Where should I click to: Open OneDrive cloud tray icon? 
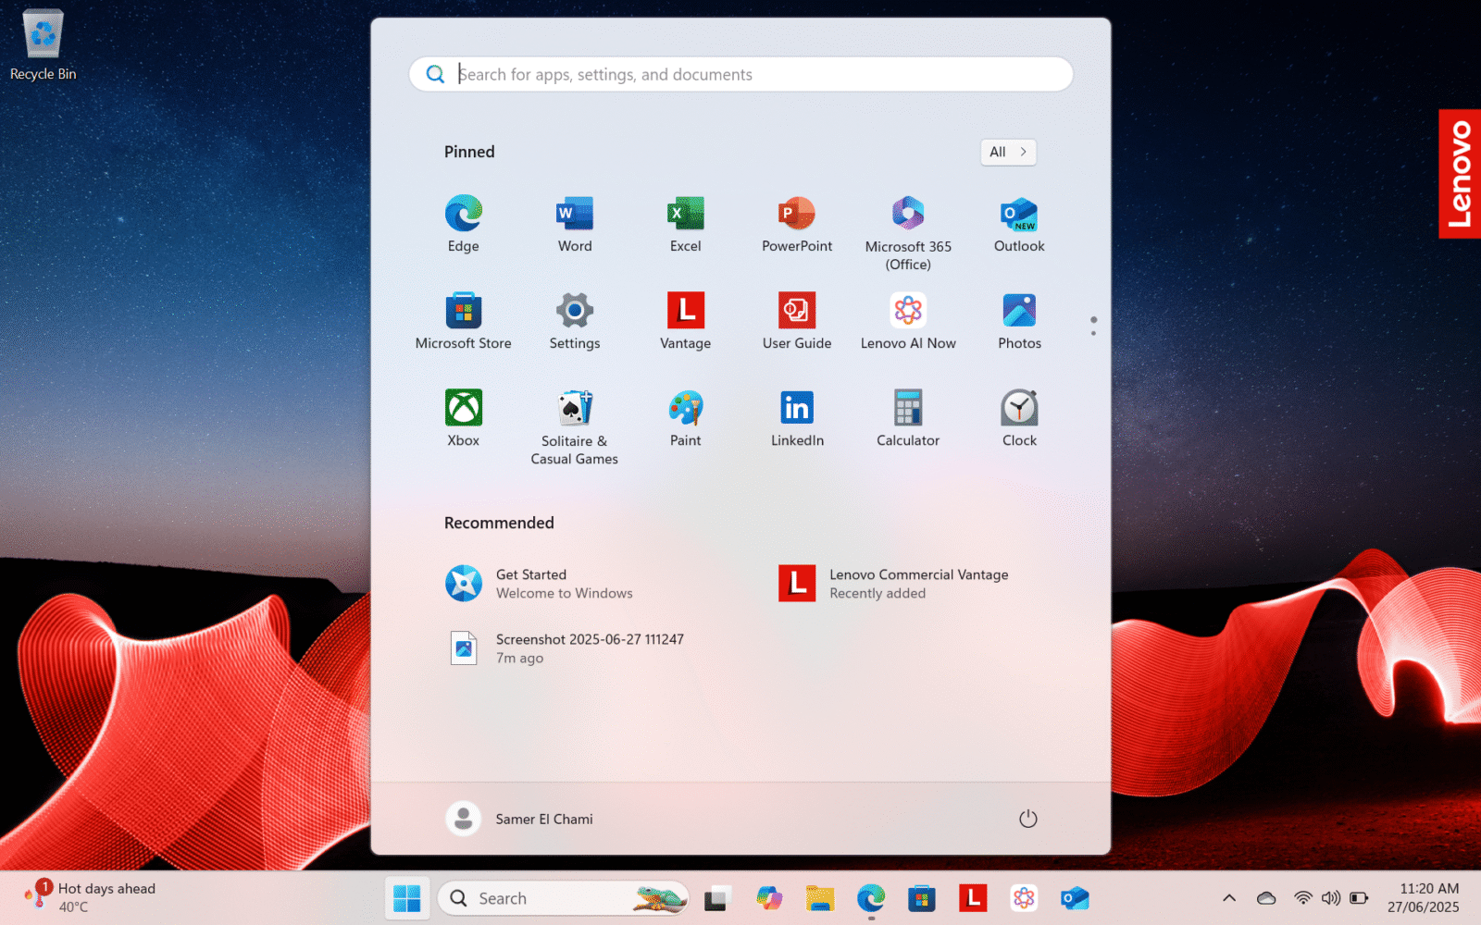(1266, 898)
